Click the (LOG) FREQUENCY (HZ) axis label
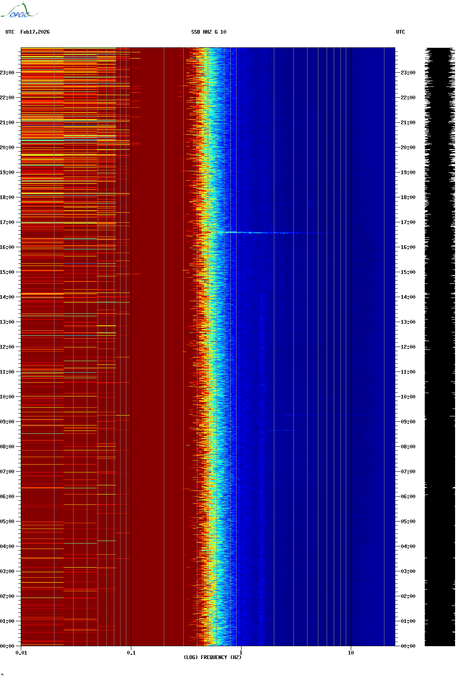This screenshot has width=458, height=679. (212, 657)
